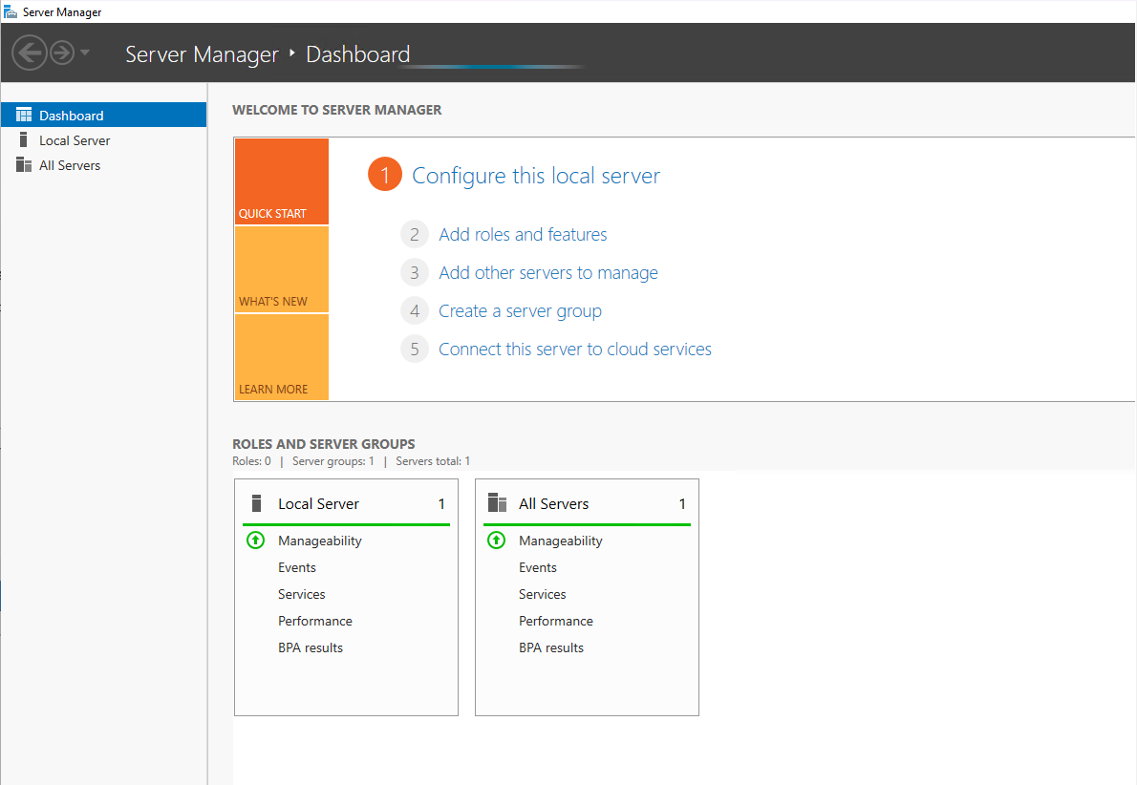Click the Server Manager breadcrumb in header
The height and width of the screenshot is (785, 1137).
[x=202, y=54]
